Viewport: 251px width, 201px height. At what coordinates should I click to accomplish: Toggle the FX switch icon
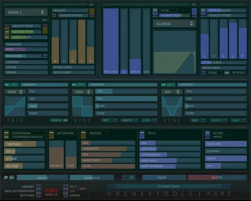[x=124, y=177]
